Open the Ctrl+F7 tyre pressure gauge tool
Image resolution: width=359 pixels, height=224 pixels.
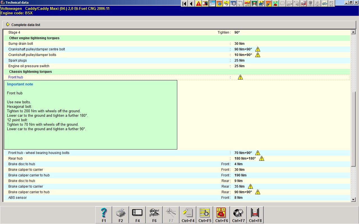click(x=238, y=215)
